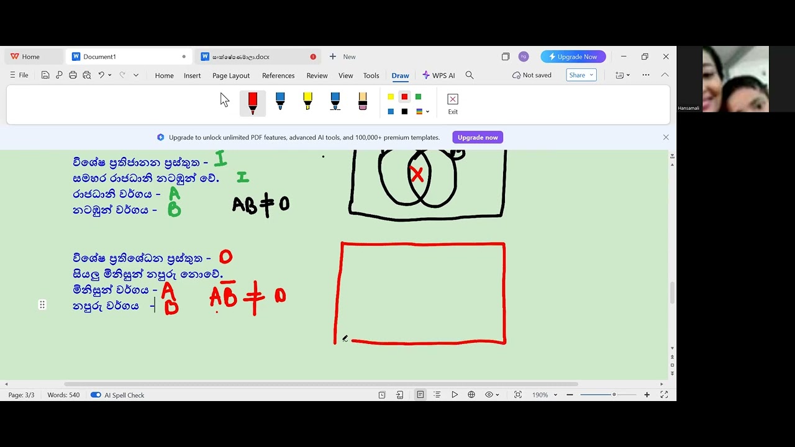This screenshot has width=795, height=447.
Task: Exit drawing mode with Exit icon
Action: point(453,104)
